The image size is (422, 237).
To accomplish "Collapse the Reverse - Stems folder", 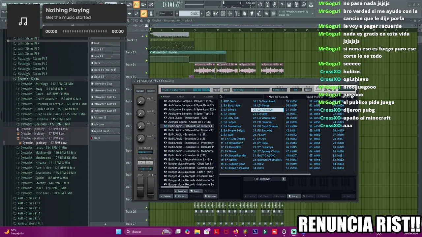I will (28, 79).
